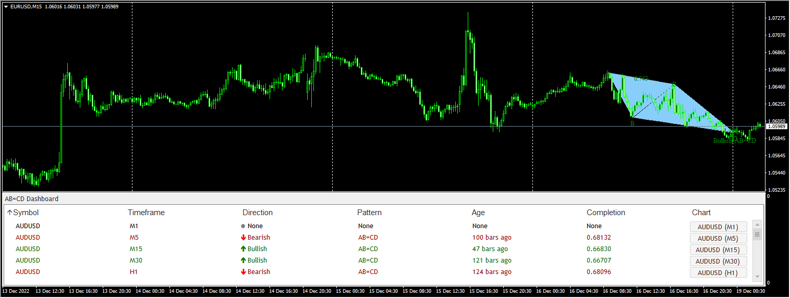Click the AB=CD pattern cell in H1 row
The height and width of the screenshot is (298, 790).
[x=368, y=272]
